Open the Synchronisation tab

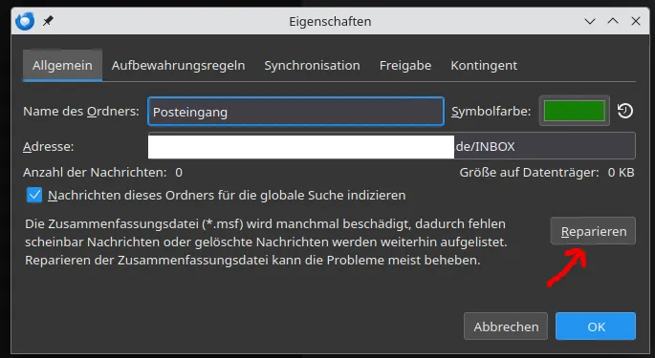[x=312, y=66]
